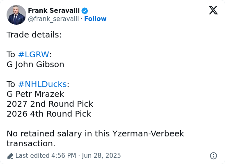
Task: Select the 'G John Gibson' line
Action: (x=35, y=64)
